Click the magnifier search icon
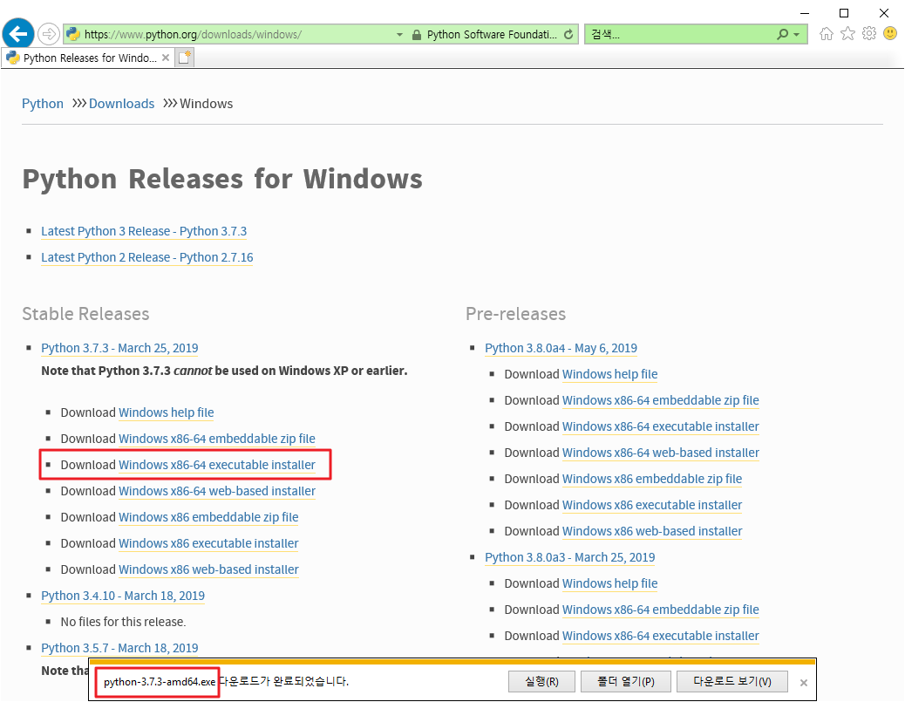This screenshot has width=905, height=702. click(x=782, y=34)
